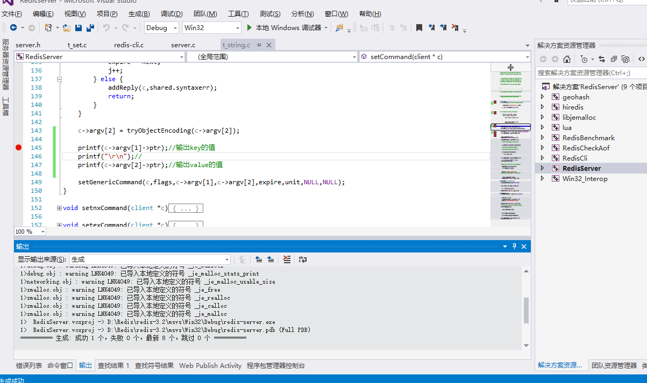Open the Debug configuration dropdown

coord(162,27)
